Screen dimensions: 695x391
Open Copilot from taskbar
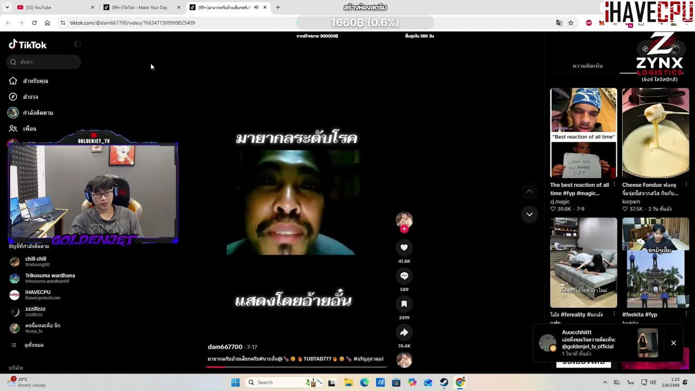click(412, 382)
